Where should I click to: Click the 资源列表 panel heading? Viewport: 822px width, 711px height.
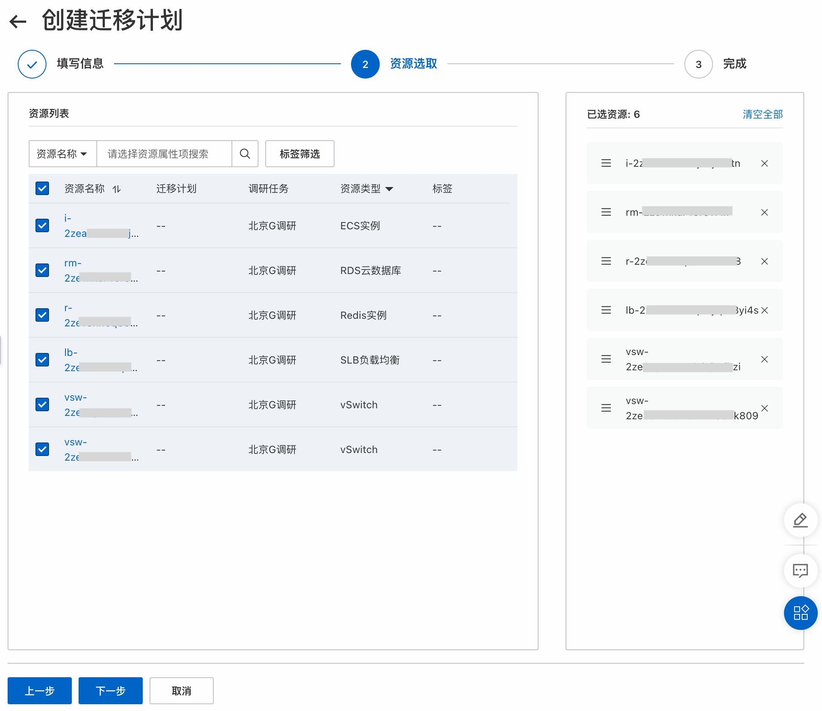tap(49, 114)
